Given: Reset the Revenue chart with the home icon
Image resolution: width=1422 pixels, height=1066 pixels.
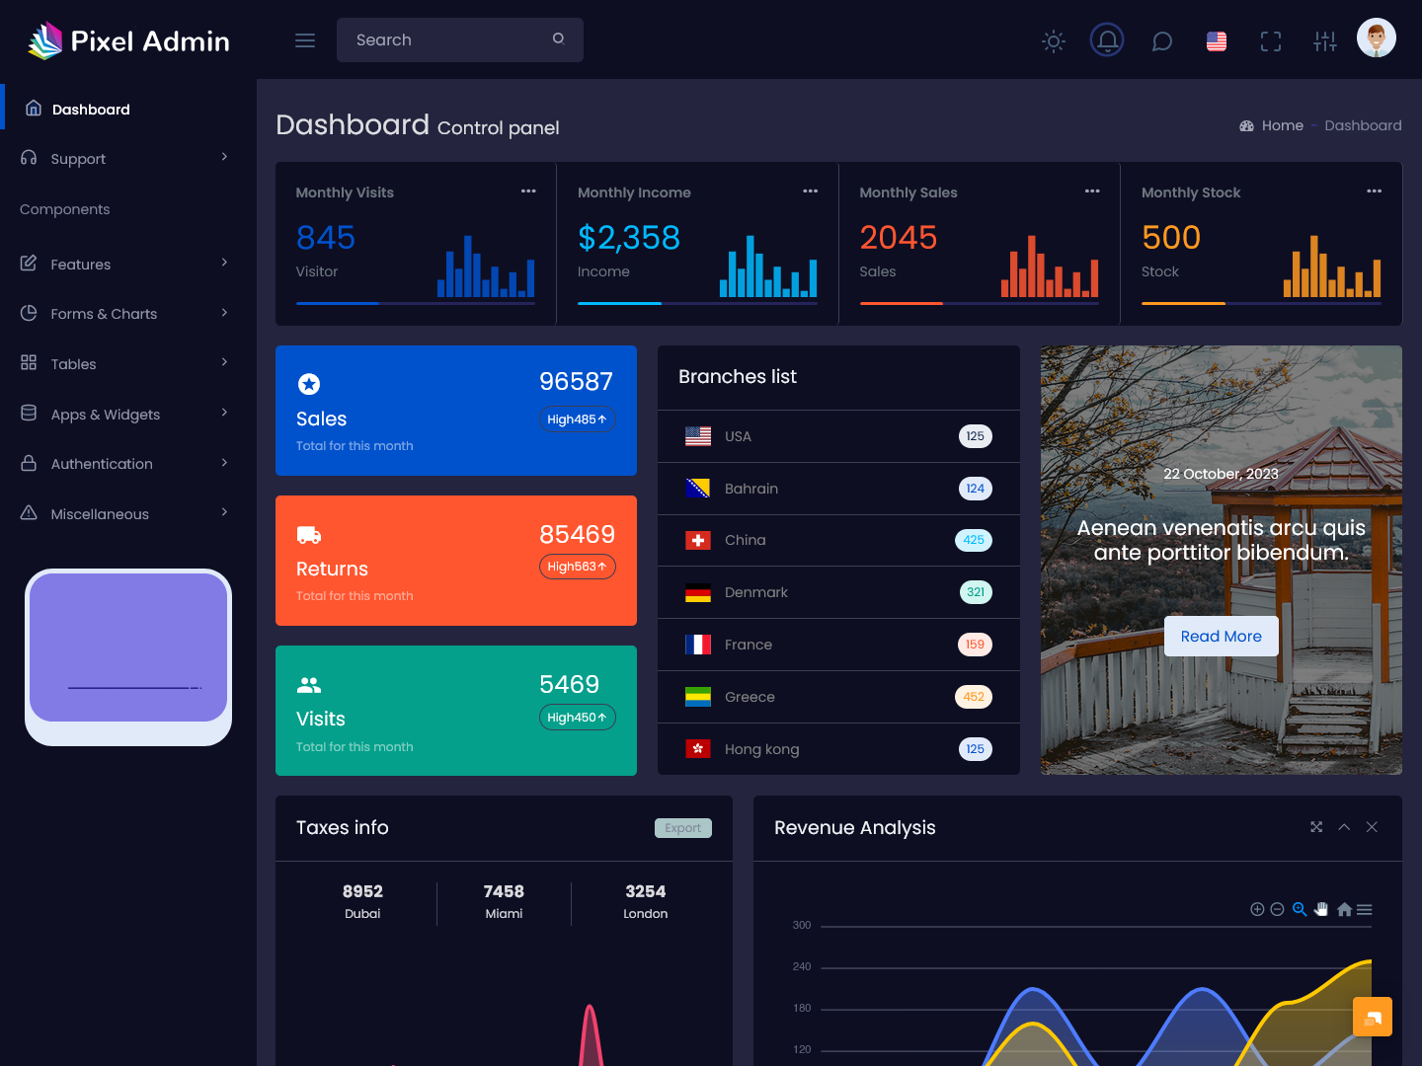Looking at the screenshot, I should click(x=1344, y=908).
